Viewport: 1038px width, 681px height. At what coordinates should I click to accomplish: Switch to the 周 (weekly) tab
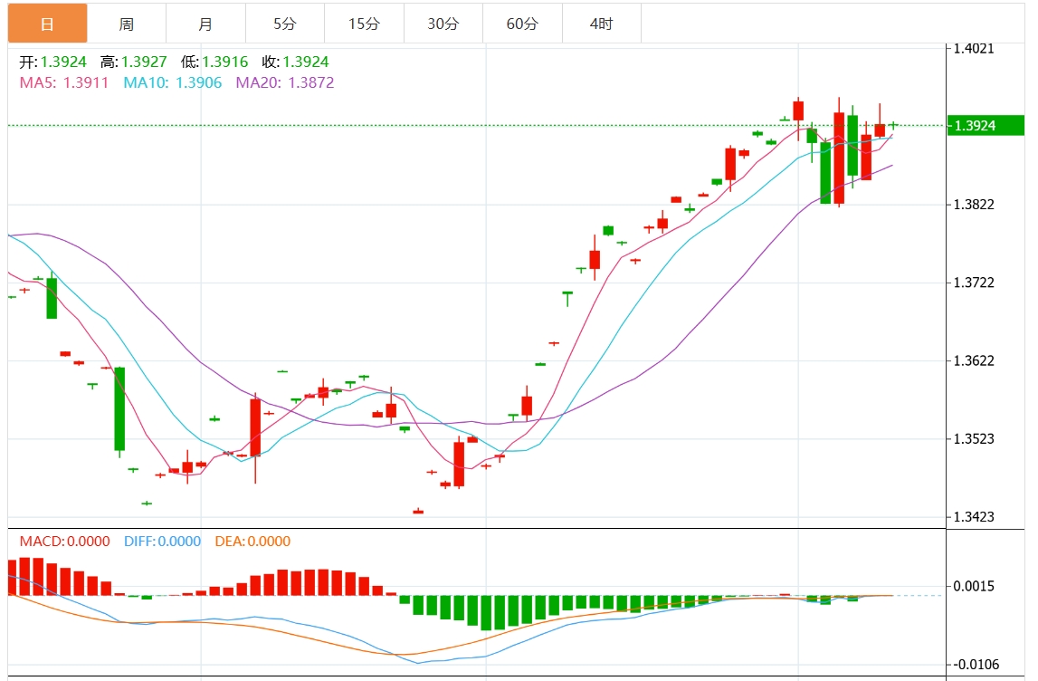(127, 24)
